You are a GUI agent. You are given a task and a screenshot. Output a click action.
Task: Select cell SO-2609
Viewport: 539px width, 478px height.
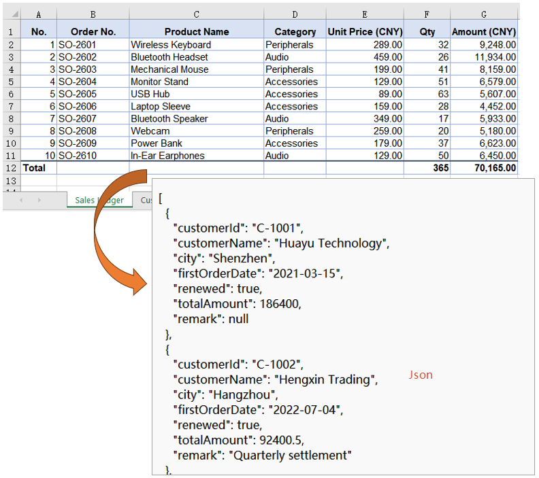93,143
